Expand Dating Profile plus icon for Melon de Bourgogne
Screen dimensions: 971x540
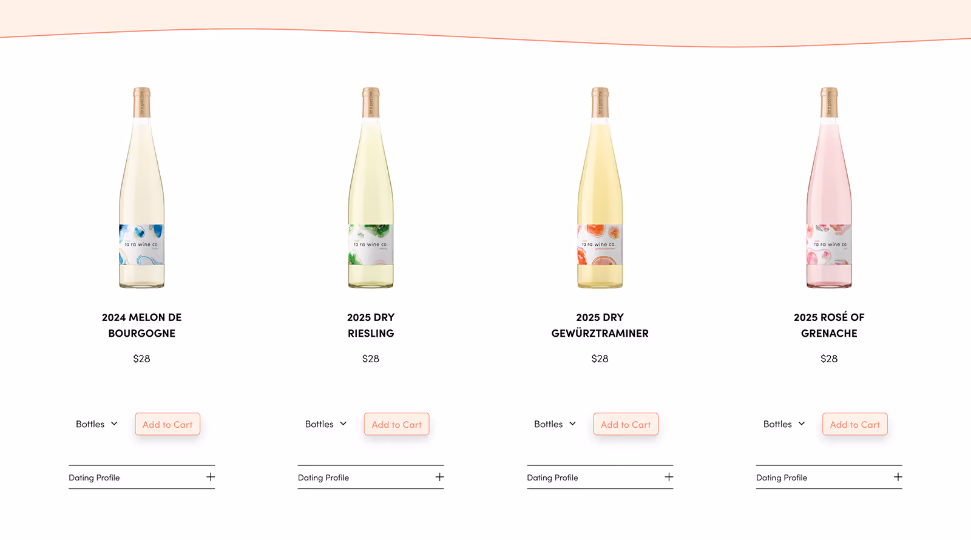211,477
